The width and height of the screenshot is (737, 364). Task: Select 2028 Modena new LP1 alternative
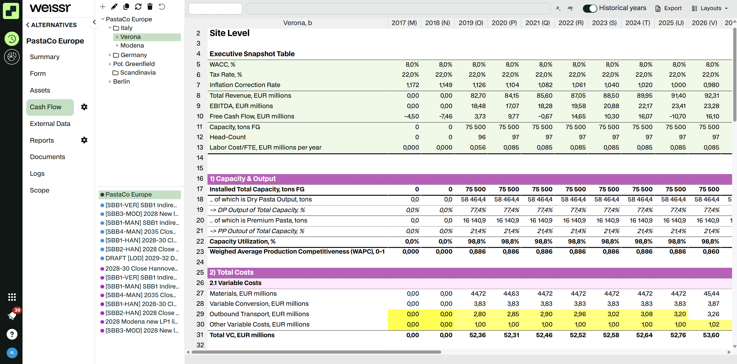tap(139, 322)
